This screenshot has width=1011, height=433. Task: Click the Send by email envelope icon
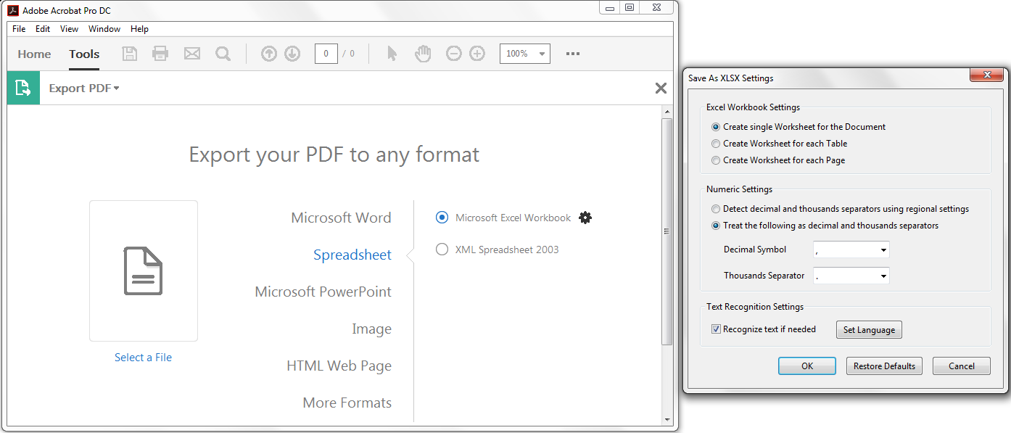coord(191,54)
